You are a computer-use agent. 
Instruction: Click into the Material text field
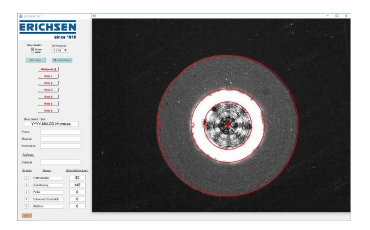[60, 139]
